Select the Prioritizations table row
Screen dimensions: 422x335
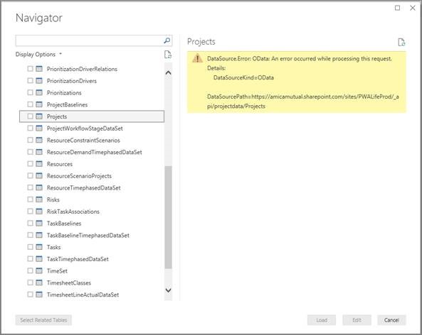(x=92, y=92)
